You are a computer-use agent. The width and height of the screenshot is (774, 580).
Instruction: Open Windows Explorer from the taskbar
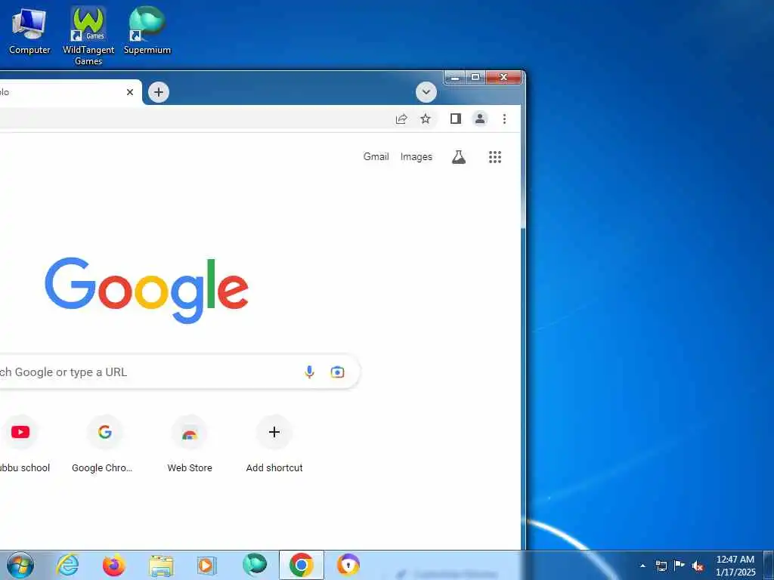click(161, 566)
